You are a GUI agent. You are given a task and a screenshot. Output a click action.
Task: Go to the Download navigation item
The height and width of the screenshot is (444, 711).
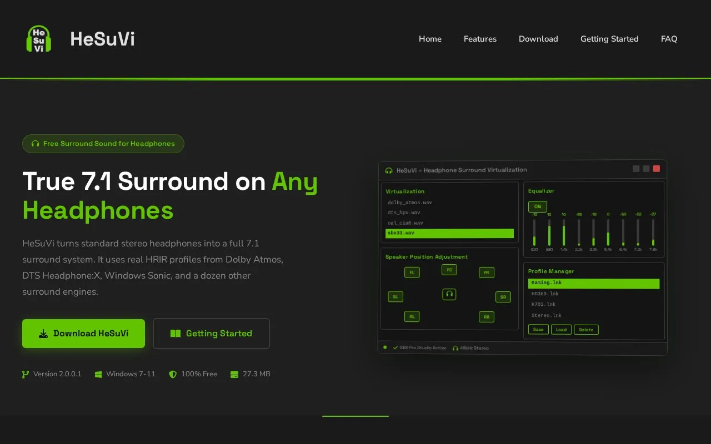538,39
